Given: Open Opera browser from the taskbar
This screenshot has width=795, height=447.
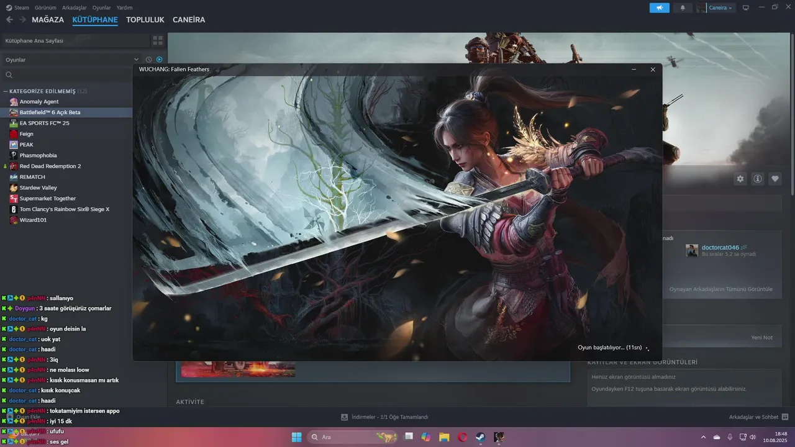Looking at the screenshot, I should (463, 437).
